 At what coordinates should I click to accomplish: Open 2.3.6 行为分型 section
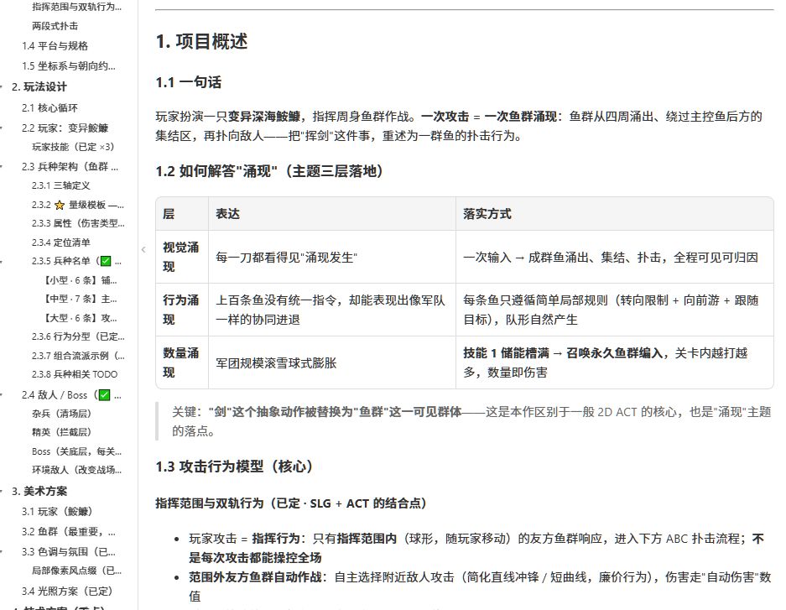[x=78, y=336]
